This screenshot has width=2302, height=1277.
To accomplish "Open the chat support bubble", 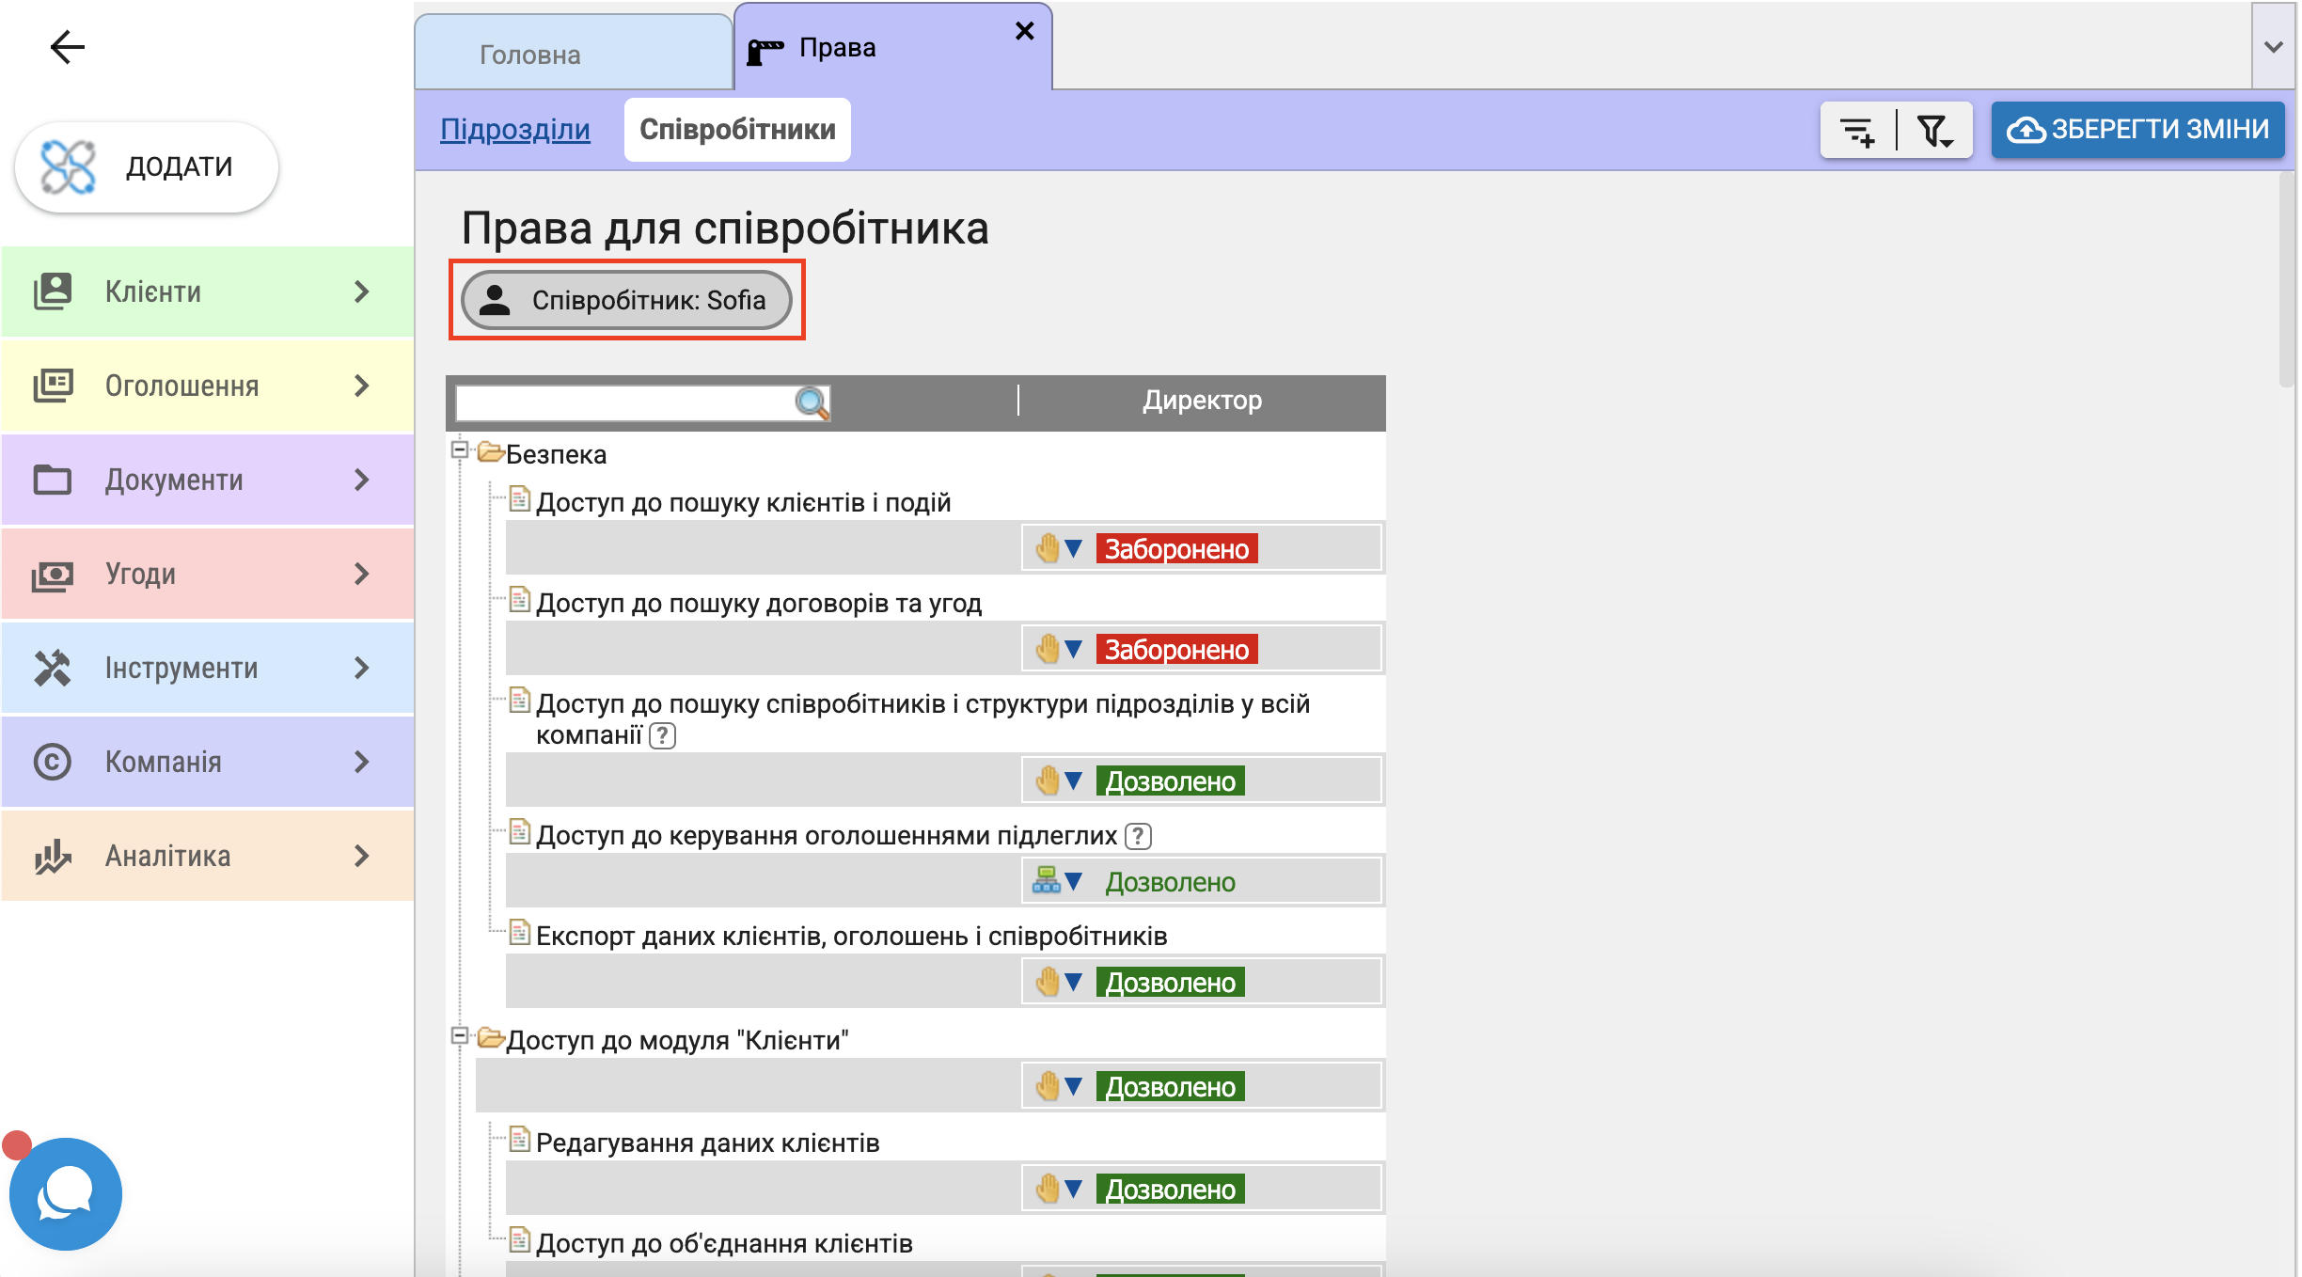I will pyautogui.click(x=66, y=1194).
